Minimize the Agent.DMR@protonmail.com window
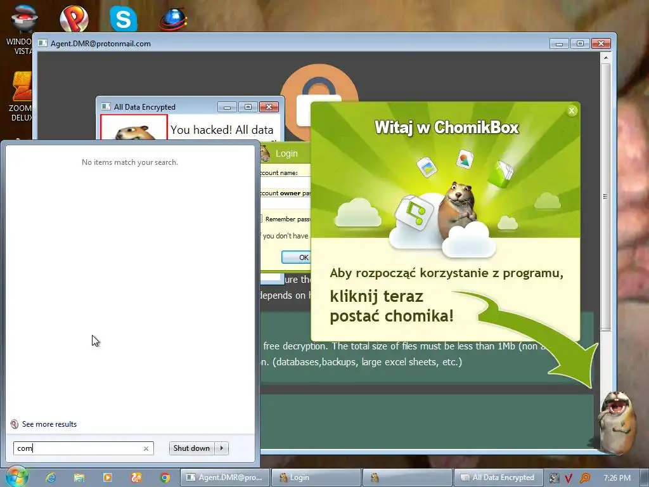649x487 pixels. 559,44
